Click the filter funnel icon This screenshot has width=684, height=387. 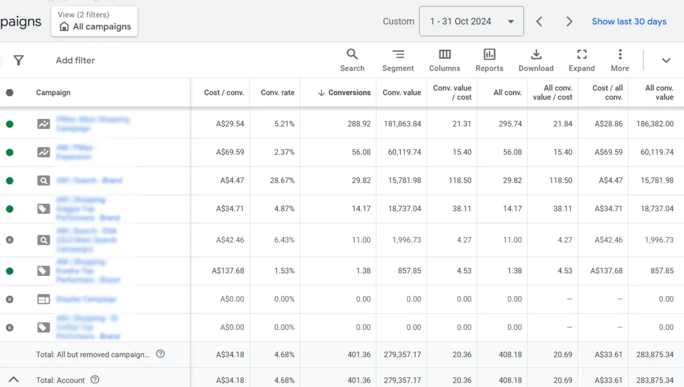pyautogui.click(x=18, y=60)
